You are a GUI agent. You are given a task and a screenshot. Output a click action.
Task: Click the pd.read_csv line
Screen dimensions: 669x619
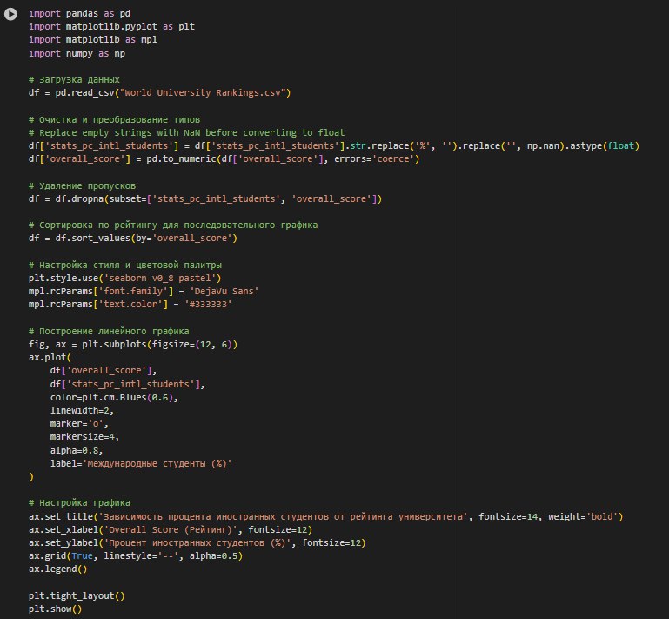click(x=159, y=92)
